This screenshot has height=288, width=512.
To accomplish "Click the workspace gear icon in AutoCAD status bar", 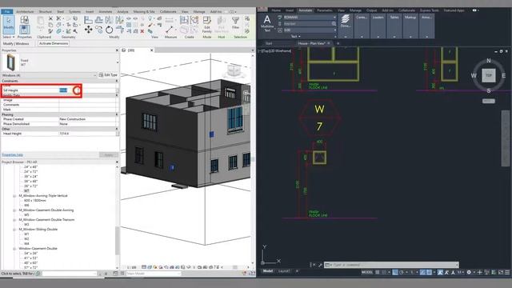I will point(469,272).
